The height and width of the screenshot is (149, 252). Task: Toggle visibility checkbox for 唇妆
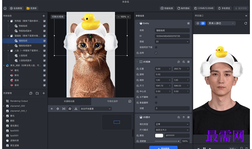tap(44, 85)
